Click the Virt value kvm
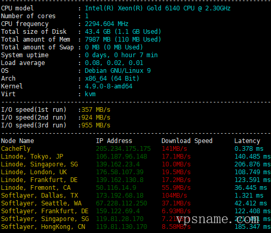 tap(90, 94)
